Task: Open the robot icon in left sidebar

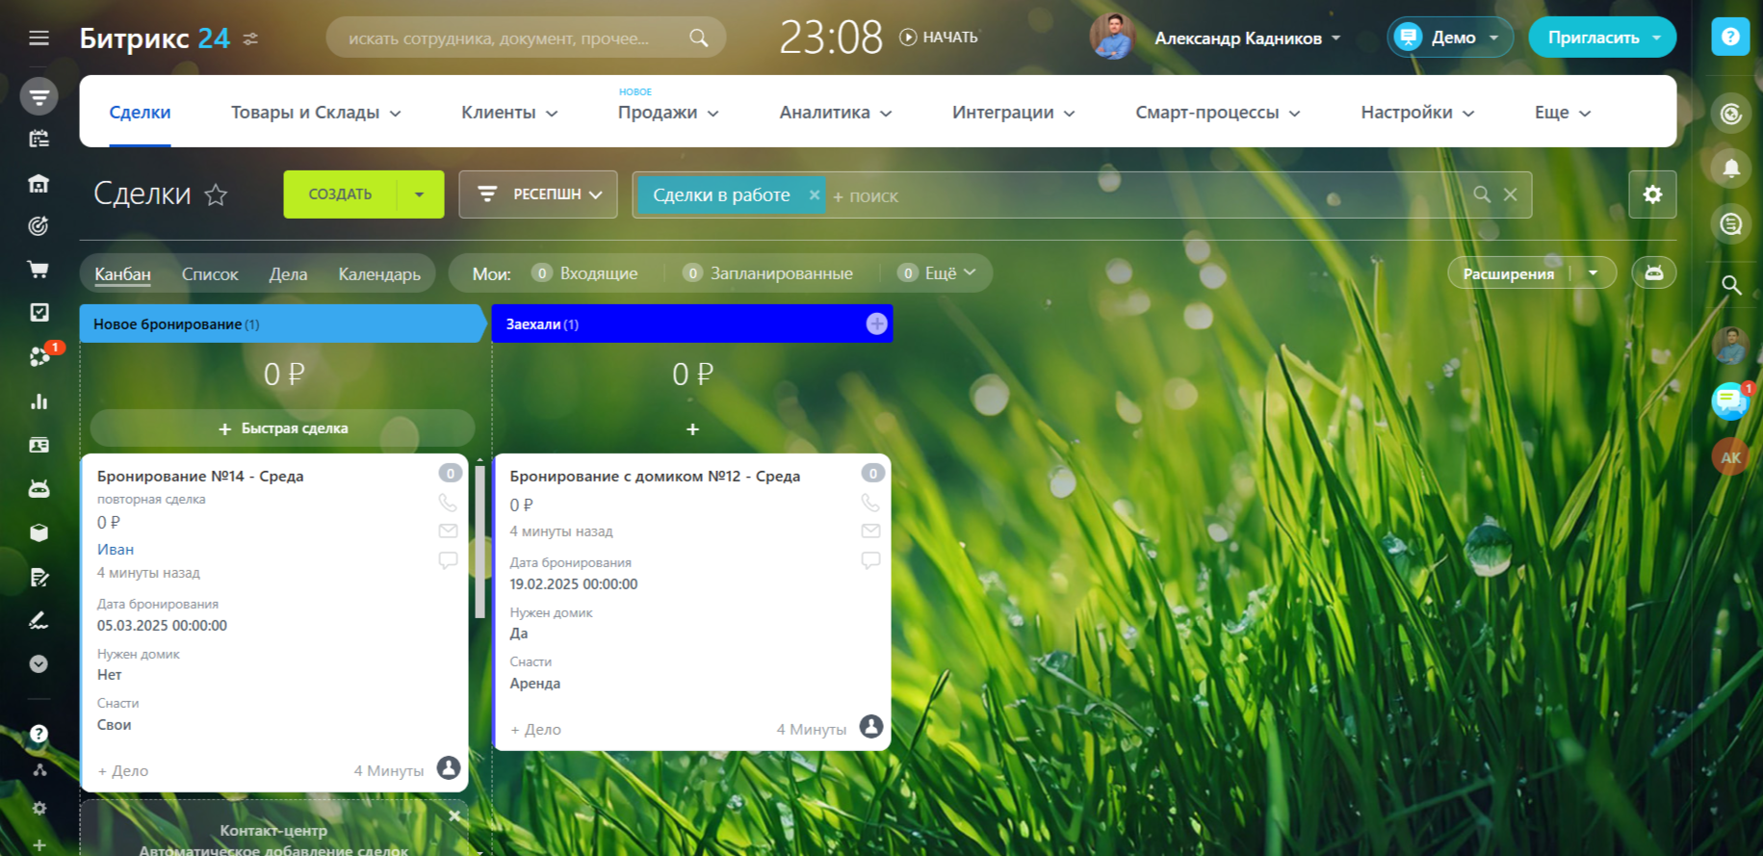Action: 39,489
